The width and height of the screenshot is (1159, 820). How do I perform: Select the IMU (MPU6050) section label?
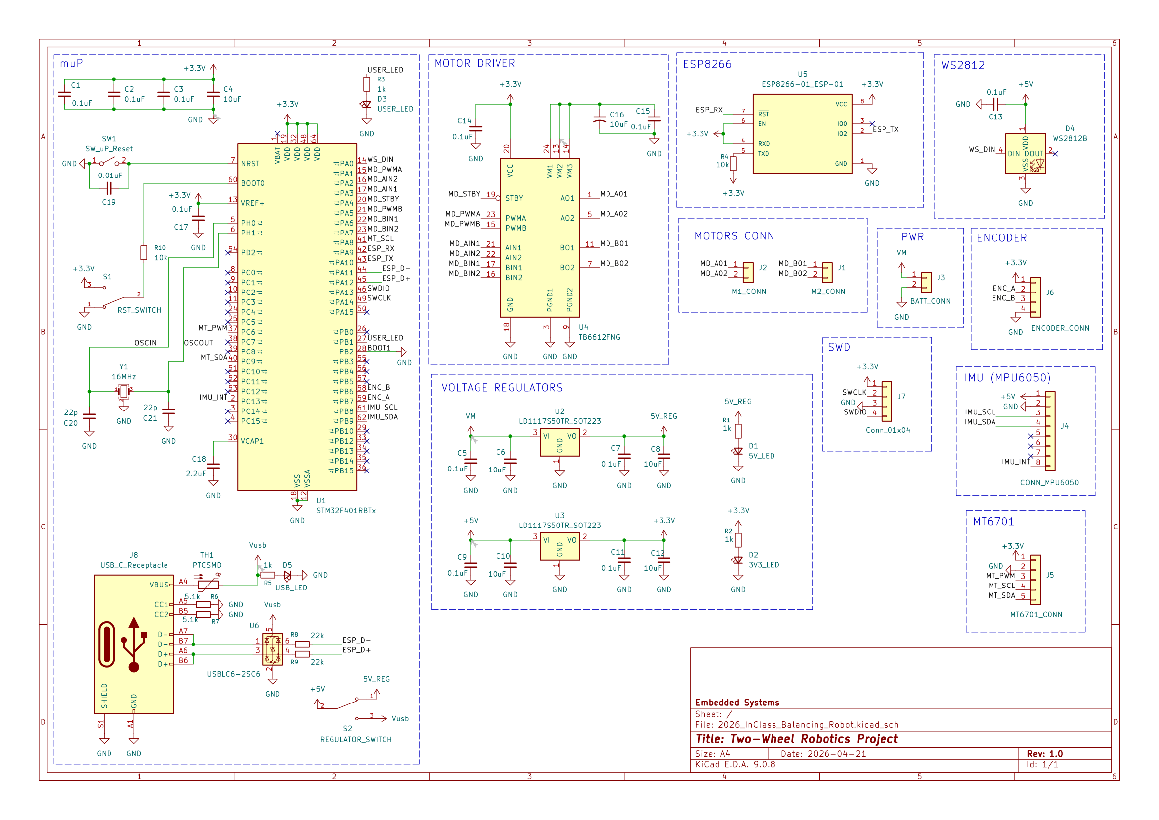click(x=1006, y=378)
